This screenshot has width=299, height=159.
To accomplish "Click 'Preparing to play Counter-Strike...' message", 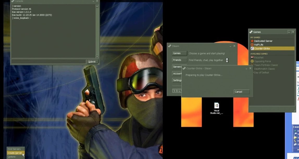I will pos(204,75).
